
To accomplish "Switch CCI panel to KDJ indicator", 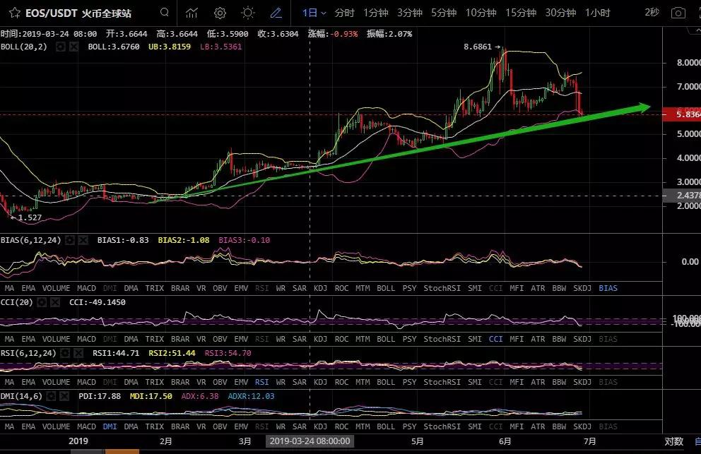I will tap(320, 339).
